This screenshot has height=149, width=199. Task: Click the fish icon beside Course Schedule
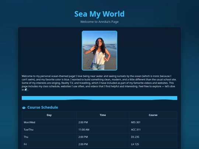click(x=24, y=107)
